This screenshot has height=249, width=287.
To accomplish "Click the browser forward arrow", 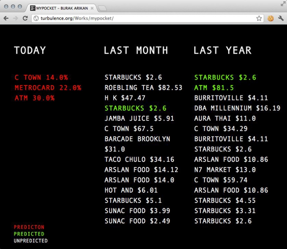I will coord(15,18).
